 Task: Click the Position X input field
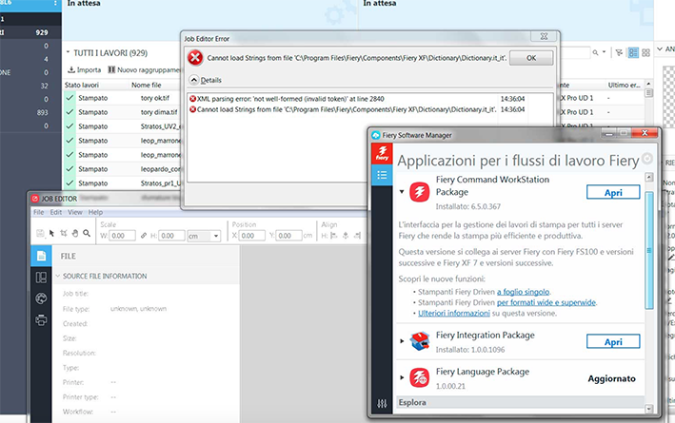[252, 236]
